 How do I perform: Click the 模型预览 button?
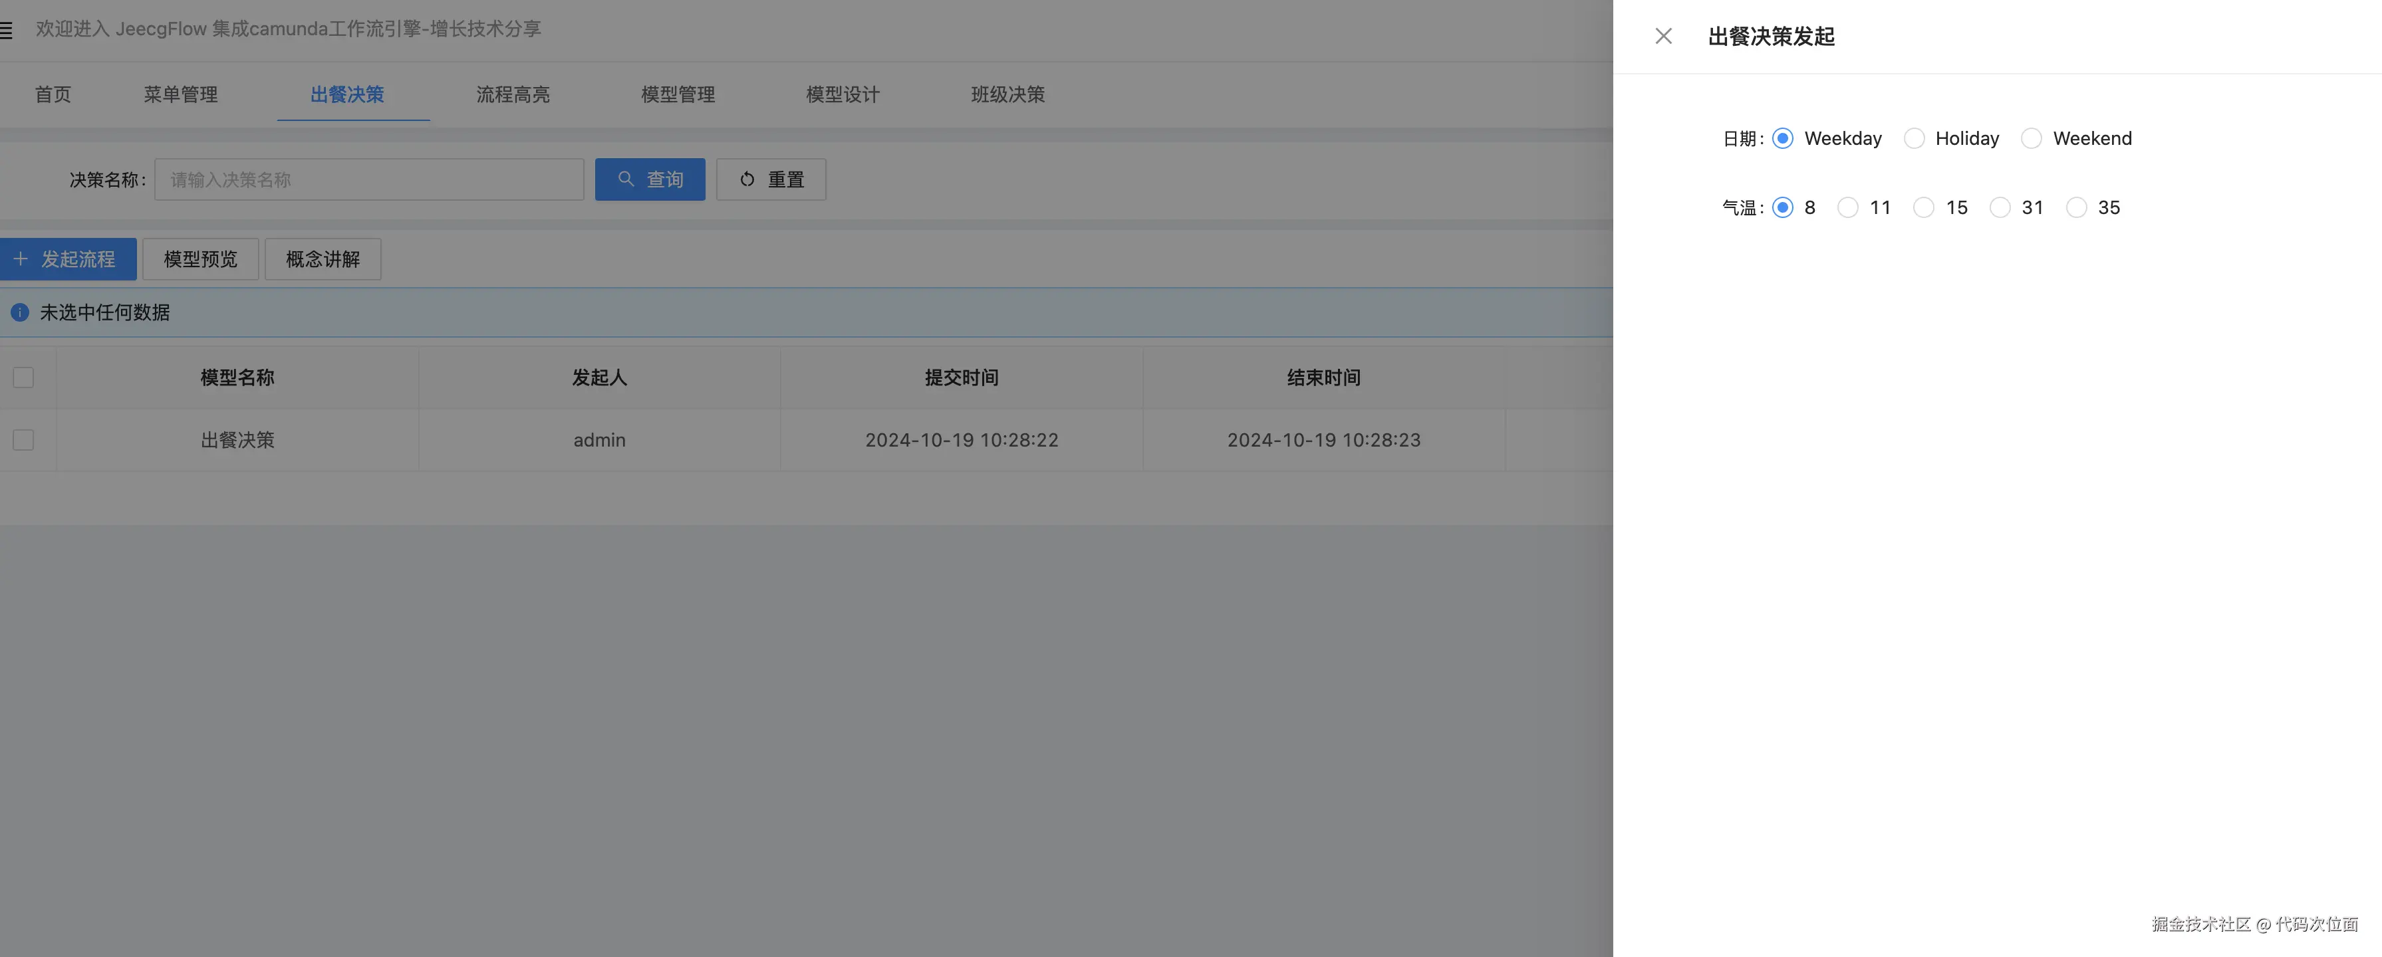(199, 259)
